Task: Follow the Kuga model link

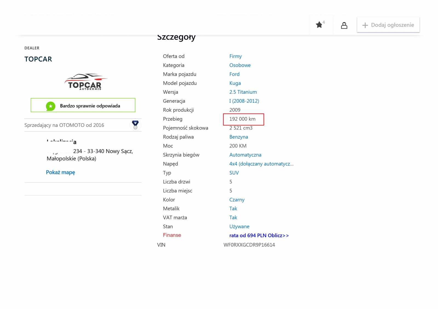Action: point(235,83)
